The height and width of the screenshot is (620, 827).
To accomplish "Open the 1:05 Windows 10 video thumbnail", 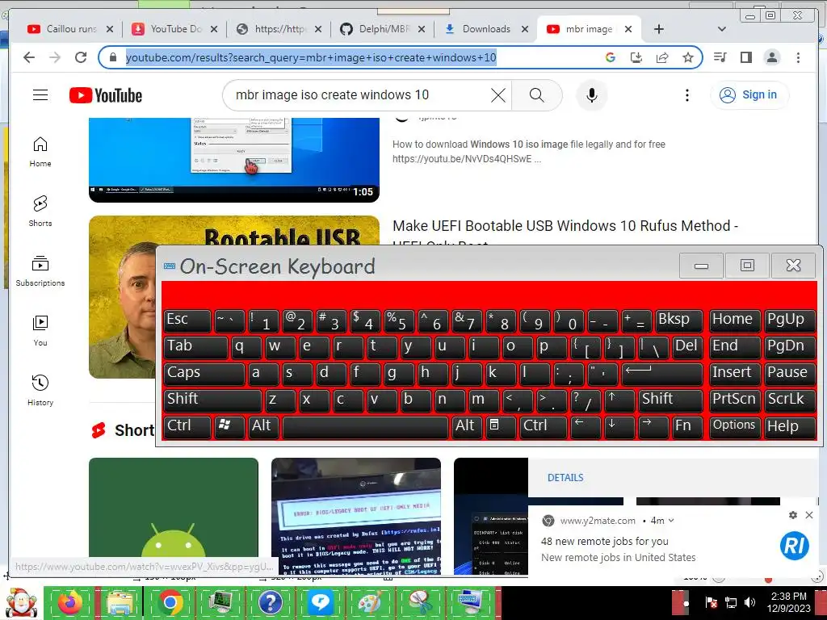I will tap(234, 161).
